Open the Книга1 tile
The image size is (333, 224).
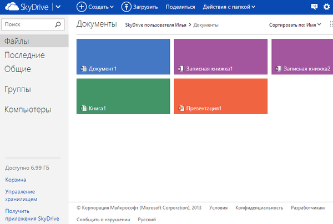123,96
